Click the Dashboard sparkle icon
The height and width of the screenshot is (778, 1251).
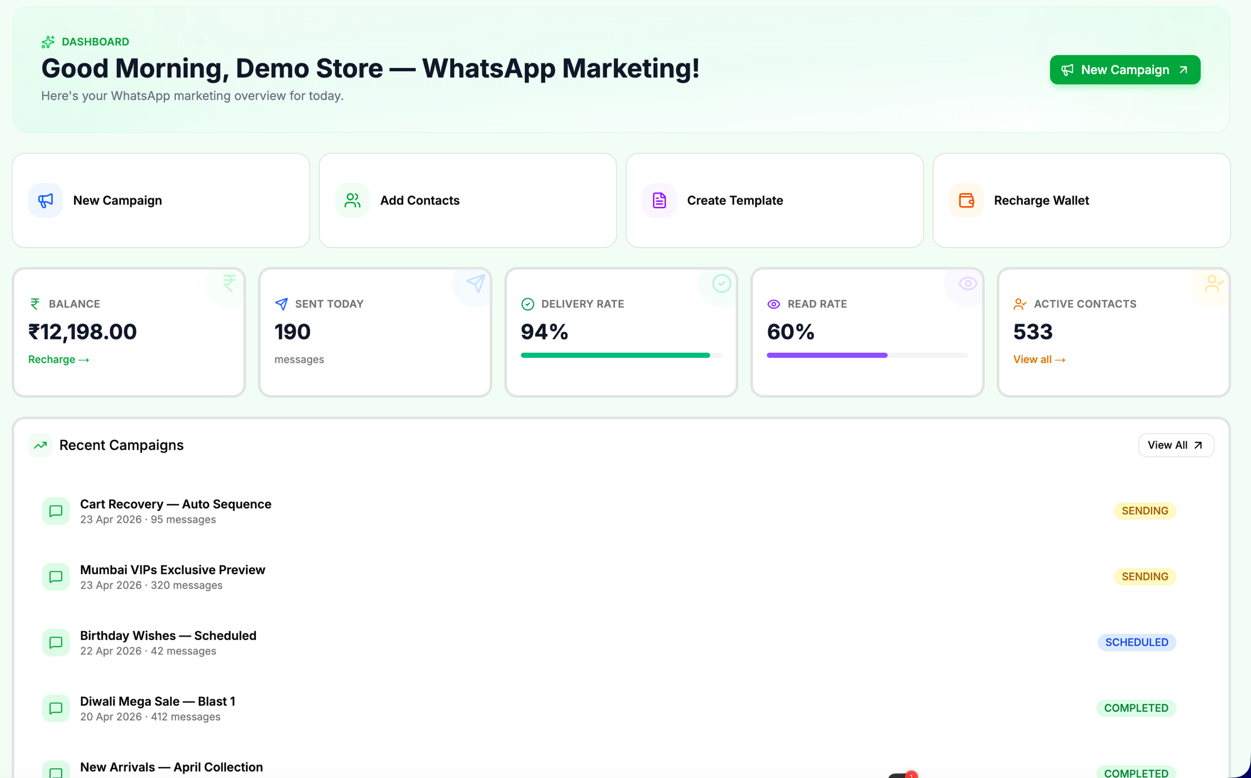[x=48, y=42]
